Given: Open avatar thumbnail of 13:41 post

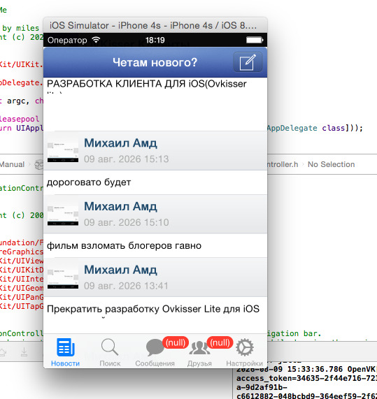Looking at the screenshot, I should (x=63, y=277).
